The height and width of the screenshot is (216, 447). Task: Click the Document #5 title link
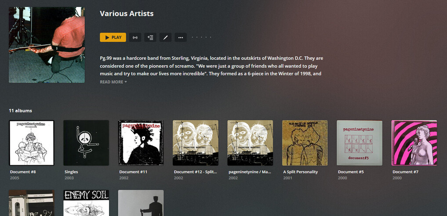click(x=351, y=172)
